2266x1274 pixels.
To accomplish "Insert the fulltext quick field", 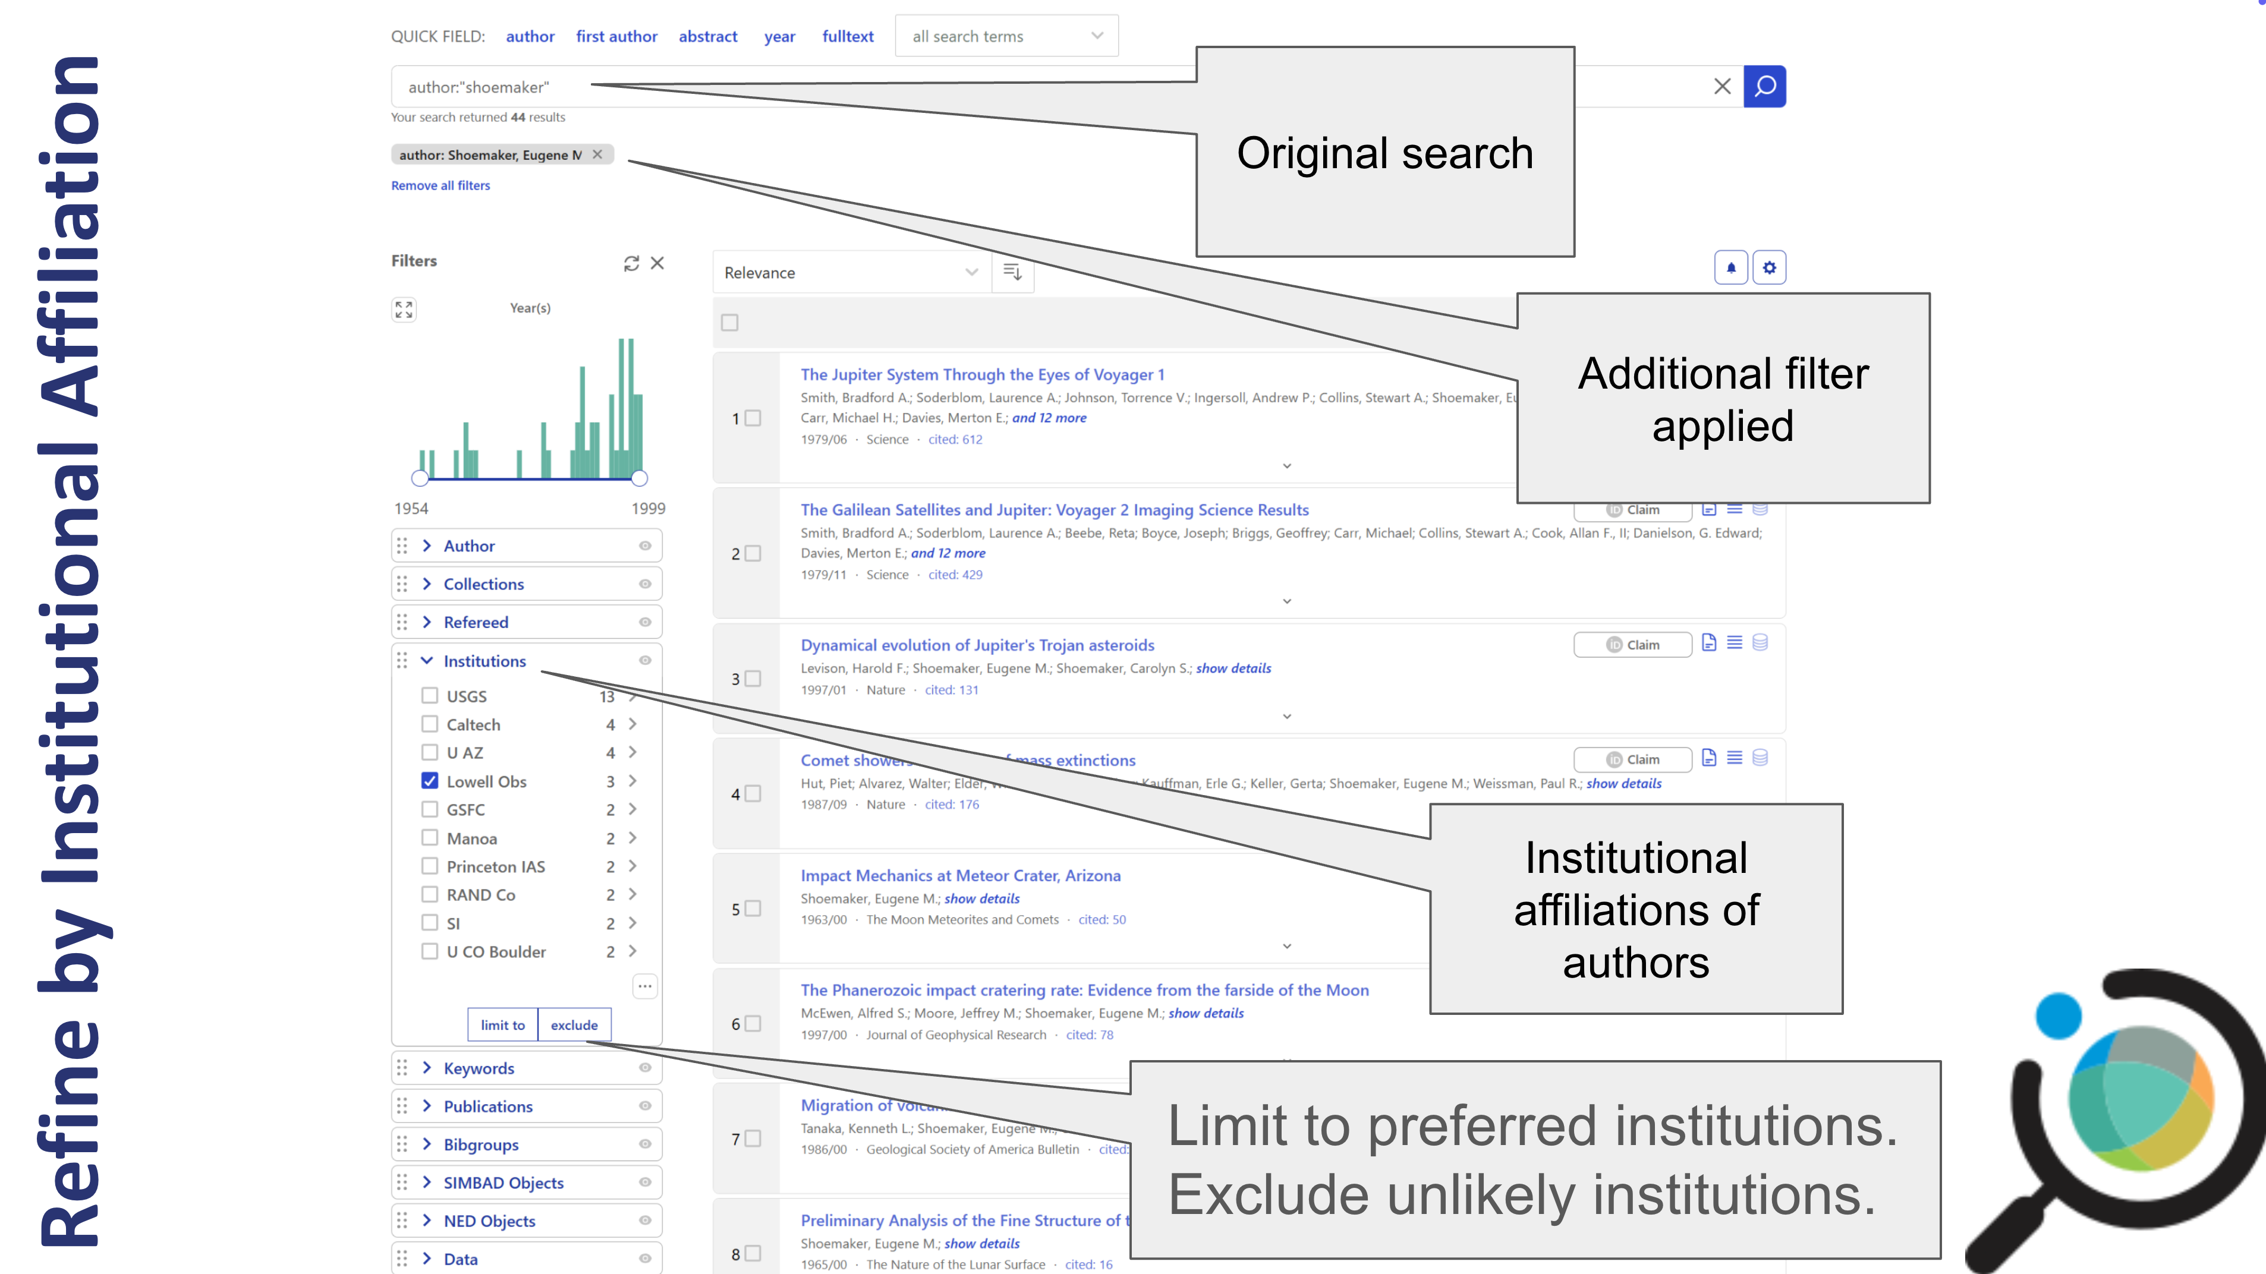I will [x=848, y=36].
